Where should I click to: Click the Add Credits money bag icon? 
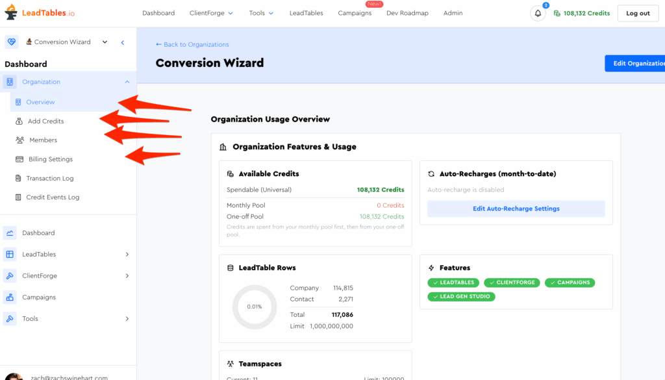pos(19,121)
